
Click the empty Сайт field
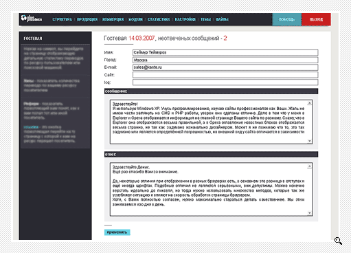(225, 75)
